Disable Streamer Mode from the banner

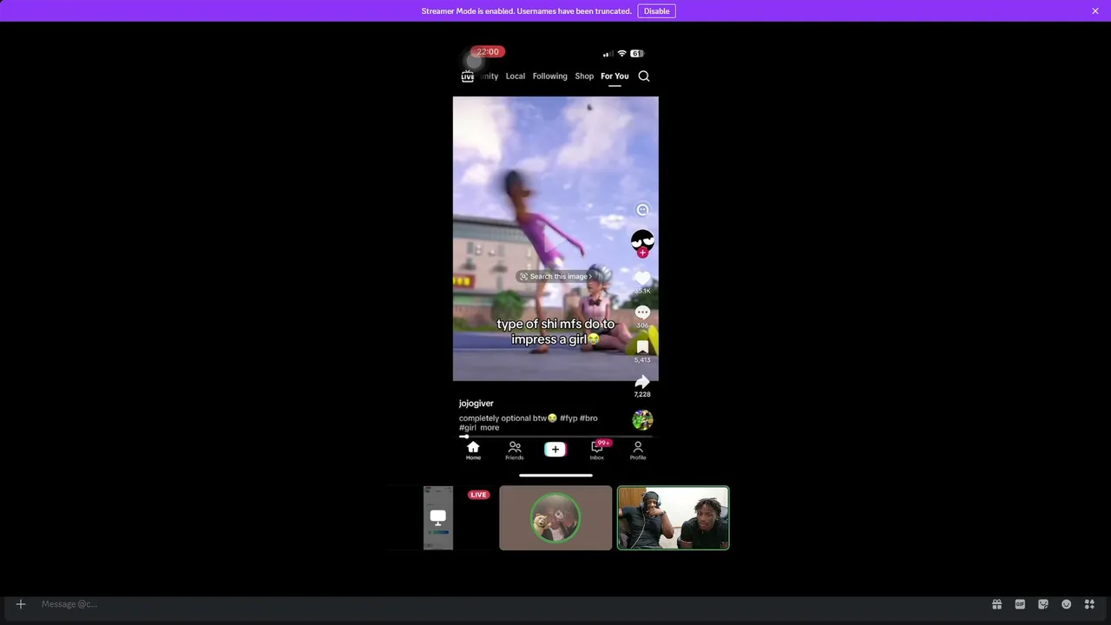[656, 11]
